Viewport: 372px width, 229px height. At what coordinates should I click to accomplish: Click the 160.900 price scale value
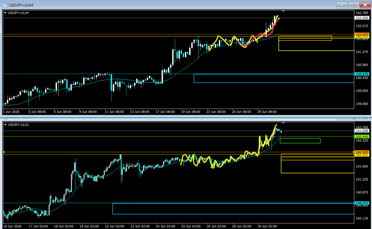(x=362, y=65)
